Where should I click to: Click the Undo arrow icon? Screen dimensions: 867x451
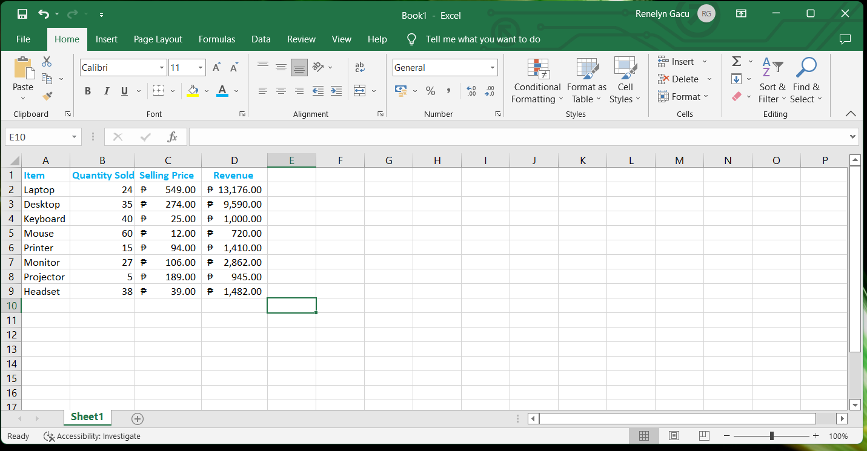[44, 14]
